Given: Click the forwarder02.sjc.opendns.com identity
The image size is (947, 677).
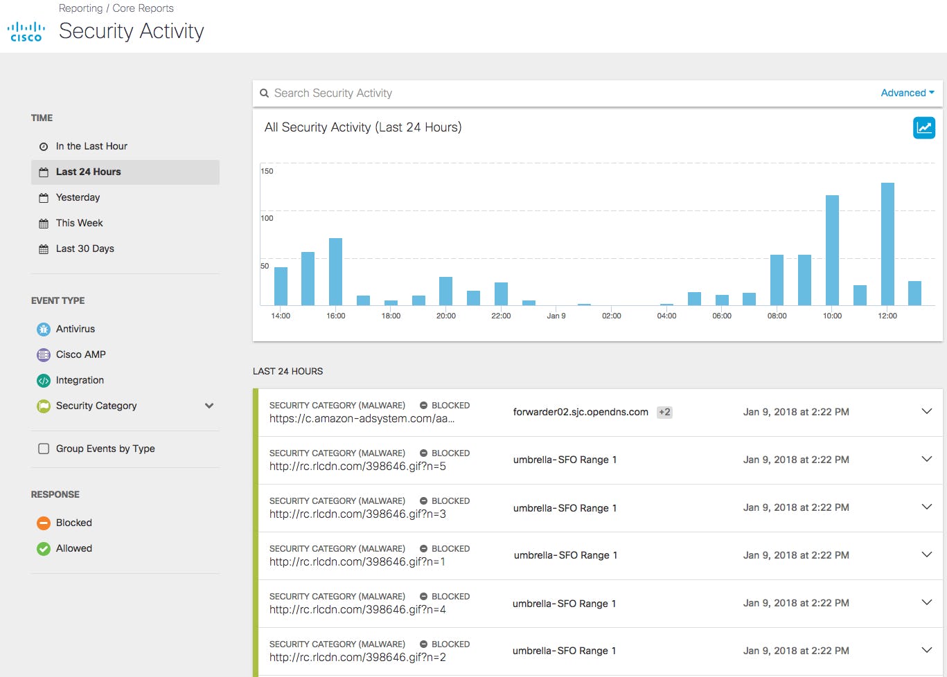Looking at the screenshot, I should coord(580,411).
